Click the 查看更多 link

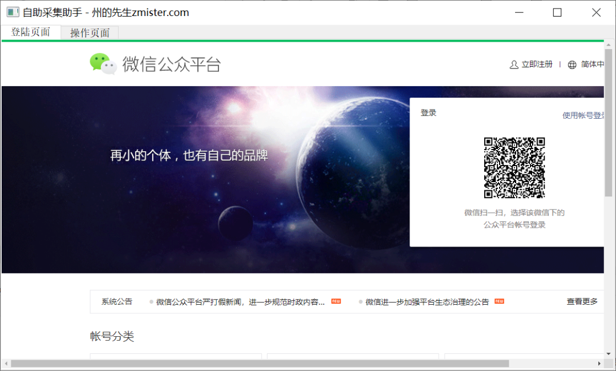(582, 301)
